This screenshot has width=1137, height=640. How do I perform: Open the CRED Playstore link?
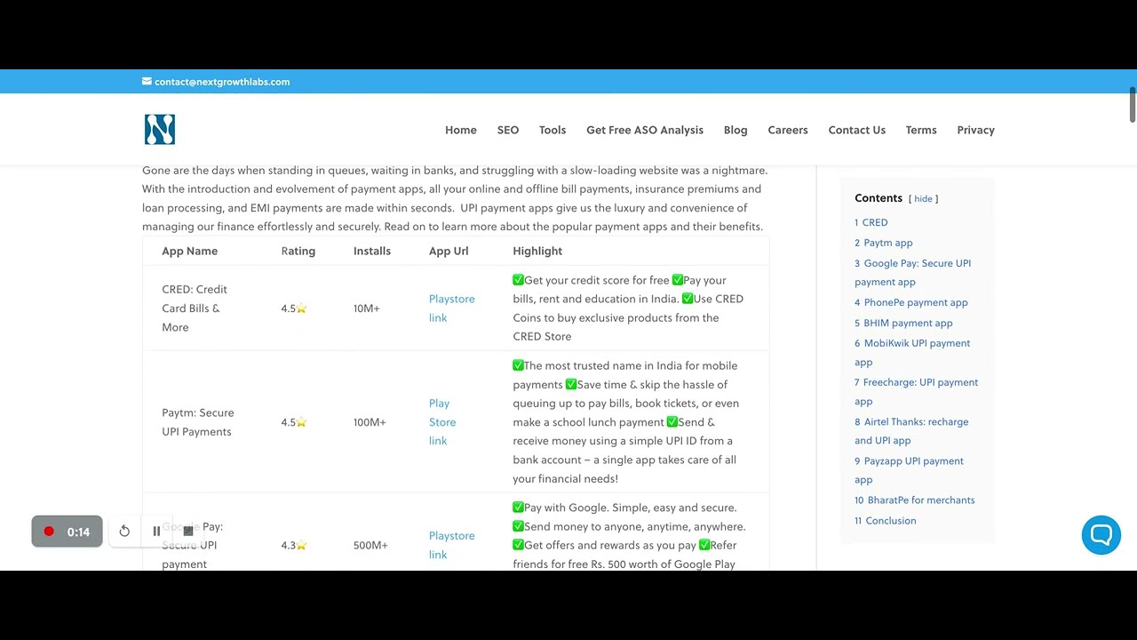pos(451,308)
